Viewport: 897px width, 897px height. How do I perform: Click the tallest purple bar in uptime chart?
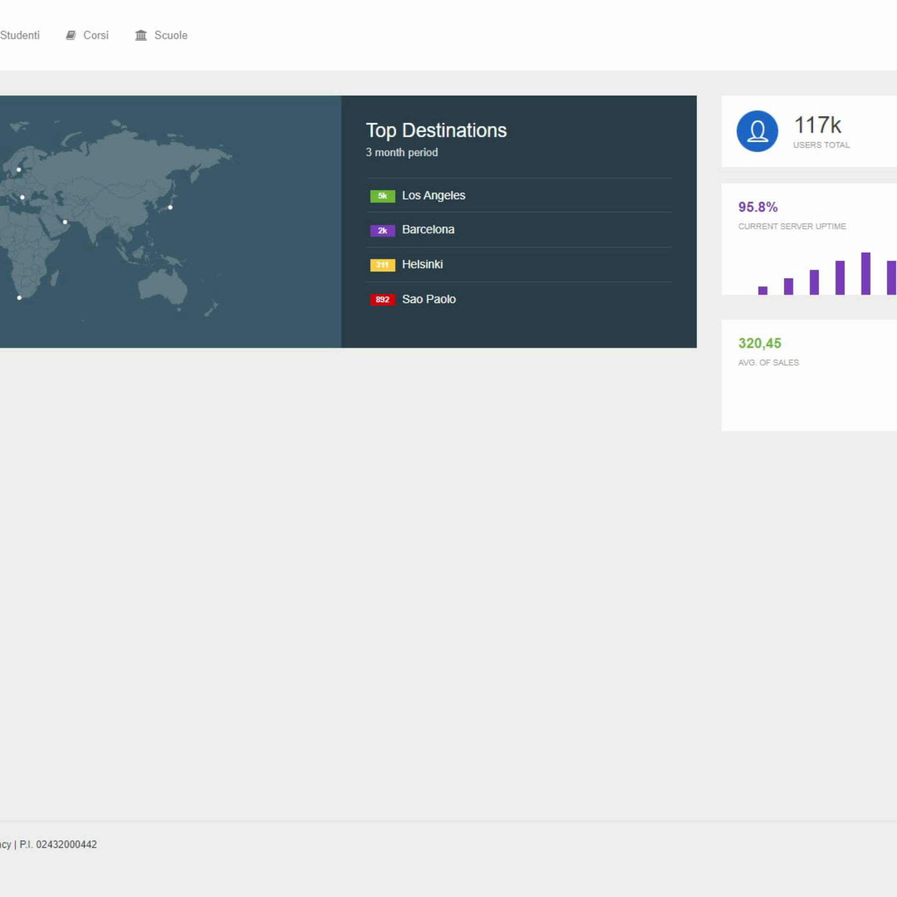pos(866,274)
